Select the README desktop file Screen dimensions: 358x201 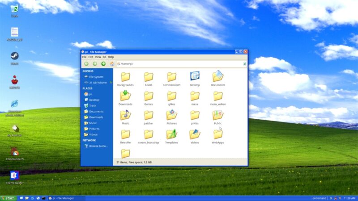[14, 34]
